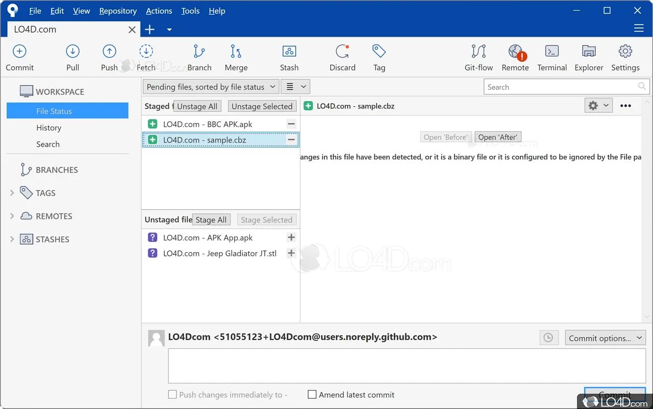The height and width of the screenshot is (409, 653).
Task: Click the Stage All button
Action: click(x=211, y=219)
